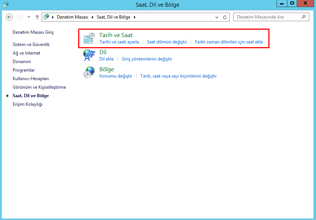Open the Dil globe language icon
The height and width of the screenshot is (220, 316).
coord(89,55)
